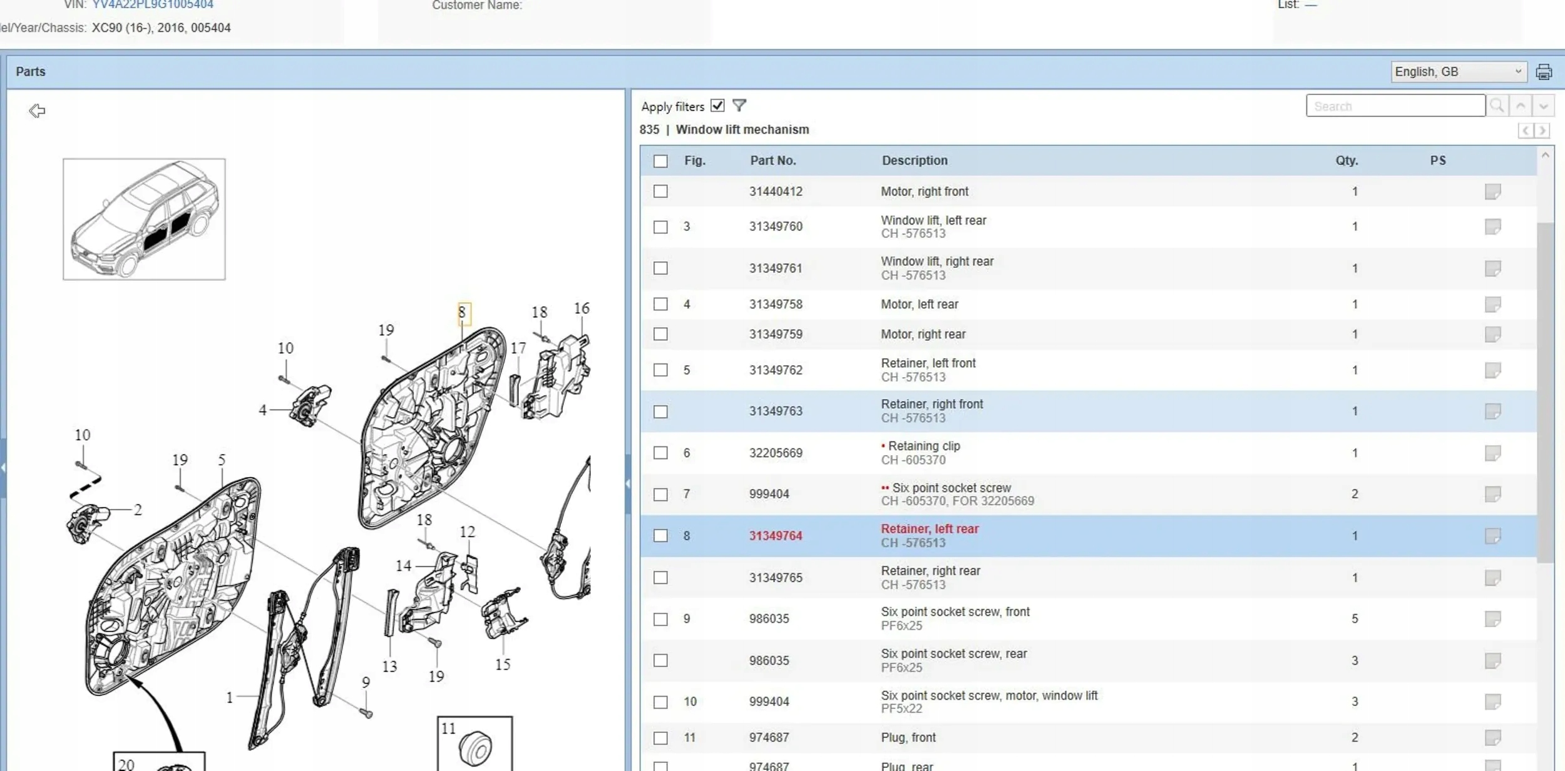This screenshot has height=771, width=1565.
Task: Open the List link dash
Action: (x=1310, y=4)
